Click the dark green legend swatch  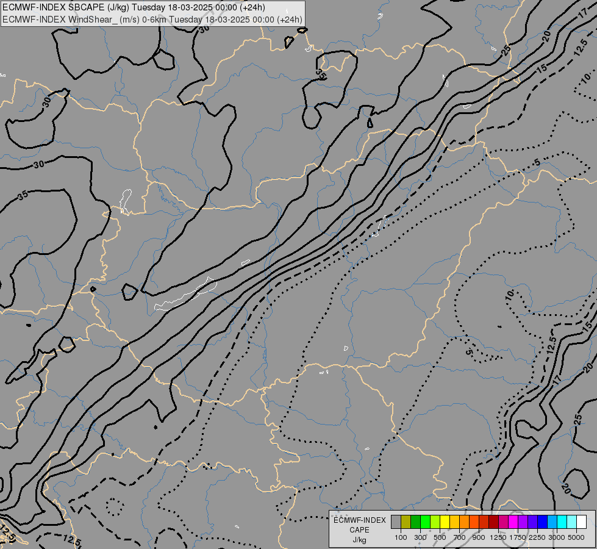[415, 522]
